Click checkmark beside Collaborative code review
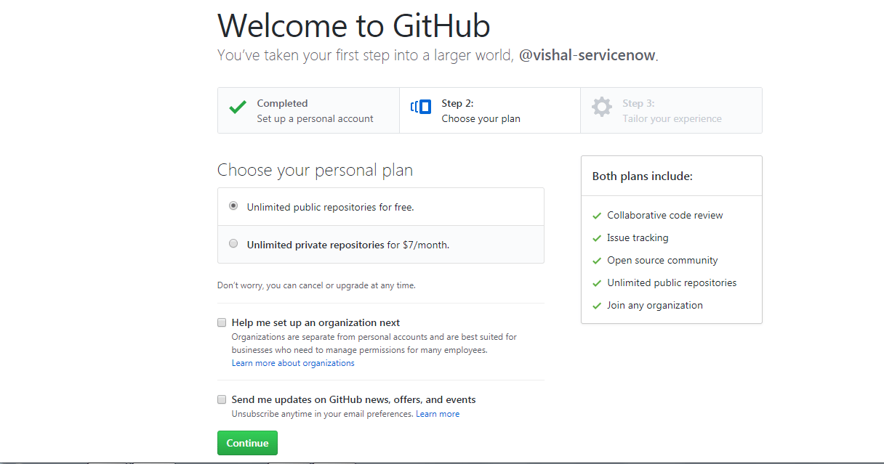Image resolution: width=884 pixels, height=464 pixels. [597, 216]
